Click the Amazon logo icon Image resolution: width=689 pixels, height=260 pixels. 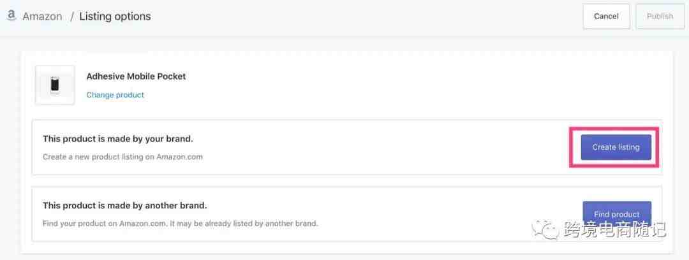(11, 17)
